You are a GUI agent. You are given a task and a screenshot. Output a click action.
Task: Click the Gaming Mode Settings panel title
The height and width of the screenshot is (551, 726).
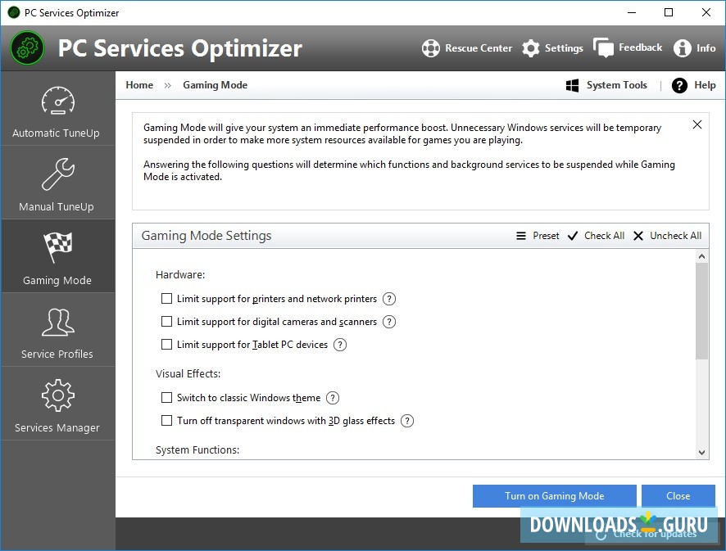(206, 236)
